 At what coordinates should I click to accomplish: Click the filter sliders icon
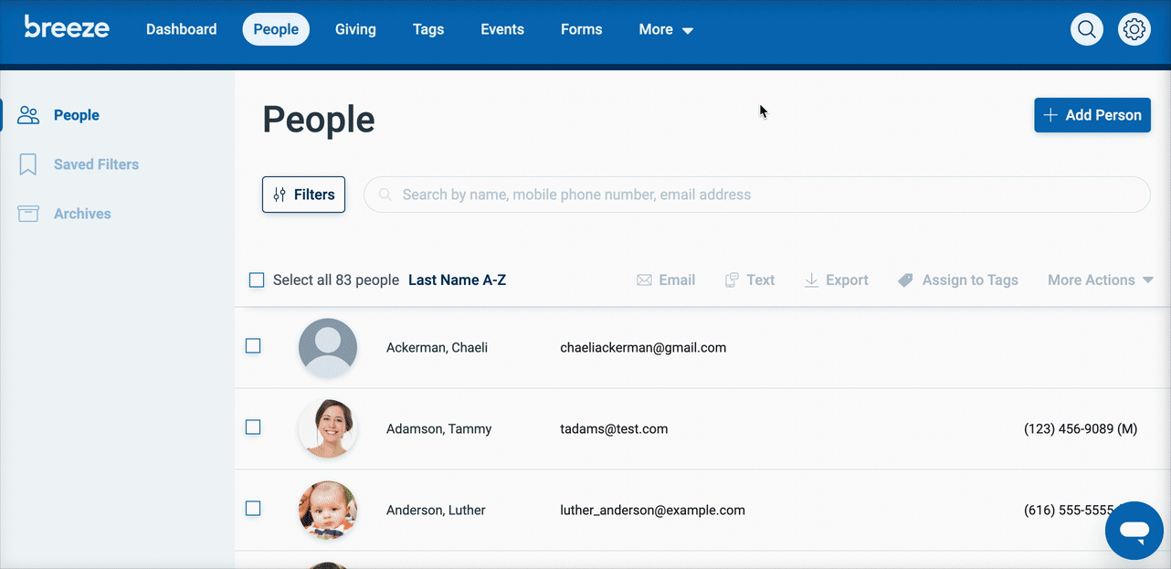(x=280, y=195)
